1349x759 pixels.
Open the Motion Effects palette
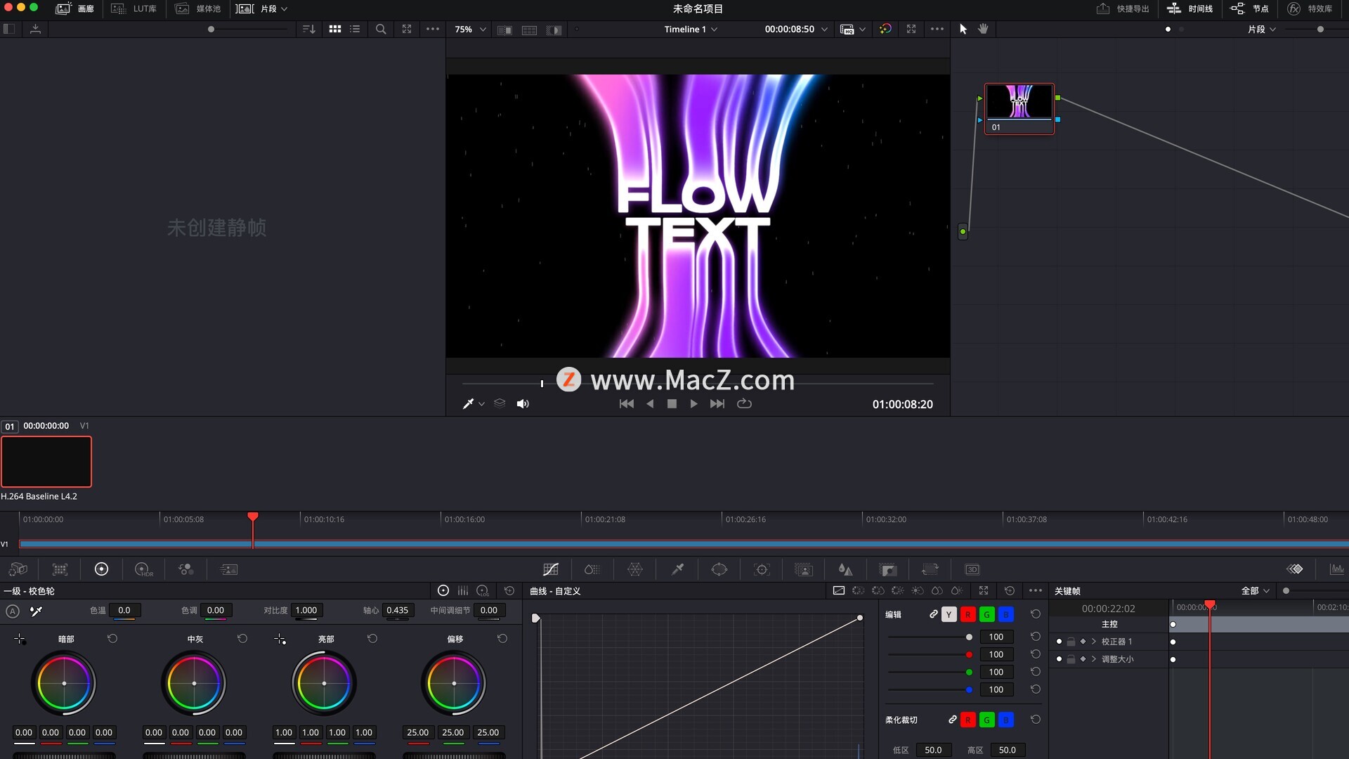228,569
